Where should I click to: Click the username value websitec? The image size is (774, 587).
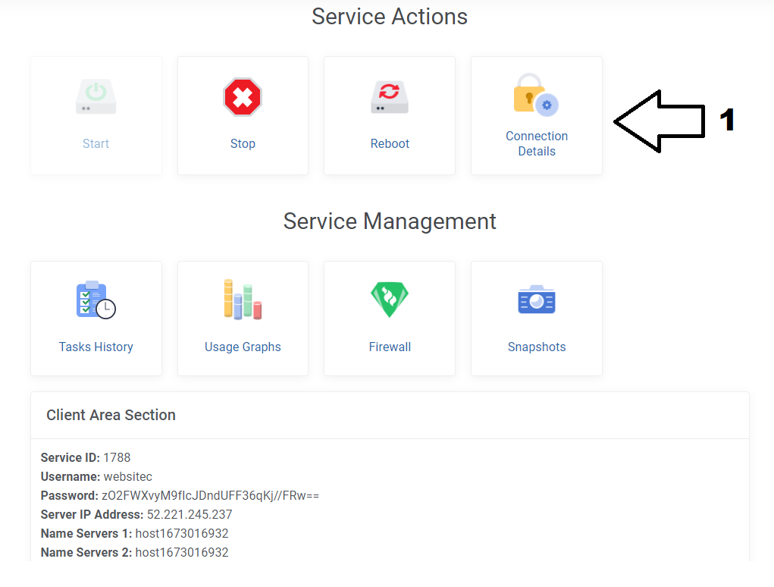point(128,476)
